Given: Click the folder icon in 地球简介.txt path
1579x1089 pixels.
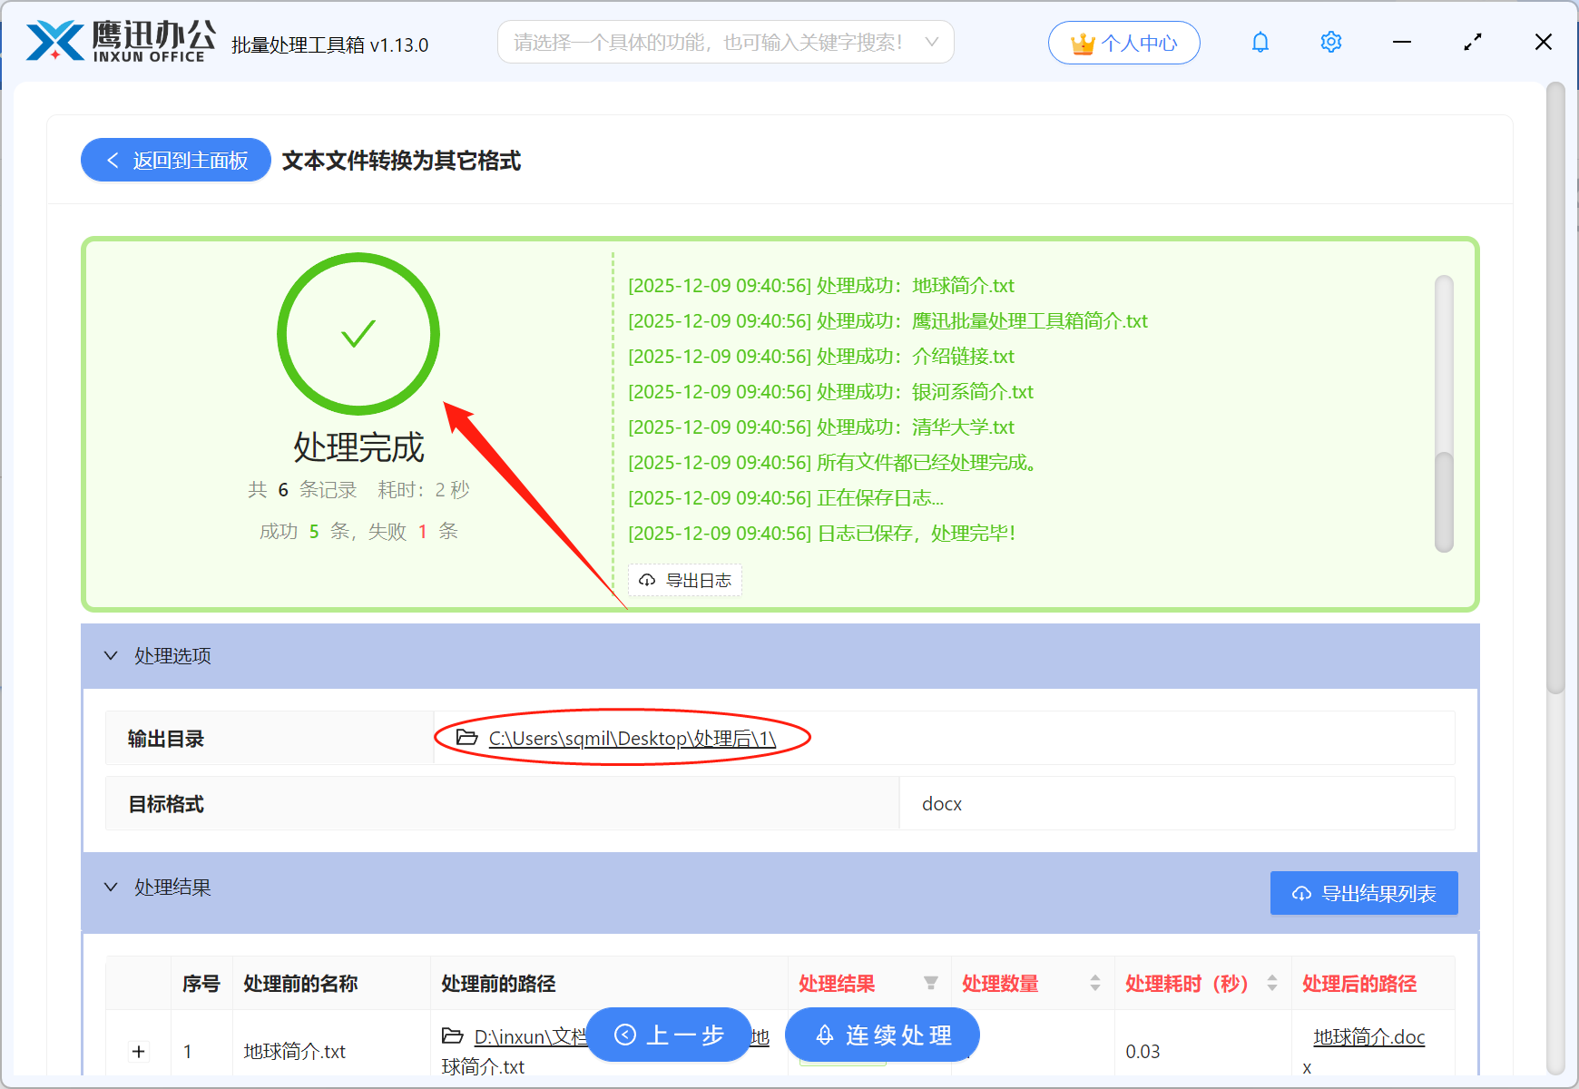Looking at the screenshot, I should [455, 1035].
